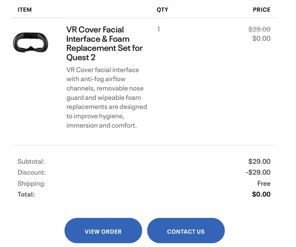
Task: Click the Discount label
Action: click(32, 172)
